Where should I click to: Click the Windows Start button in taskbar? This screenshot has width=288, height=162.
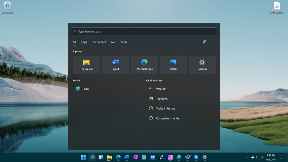click(83, 157)
